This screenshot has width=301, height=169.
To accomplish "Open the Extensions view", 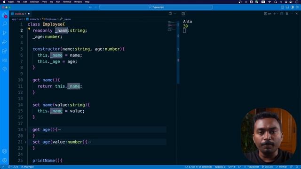I will point(5,51).
